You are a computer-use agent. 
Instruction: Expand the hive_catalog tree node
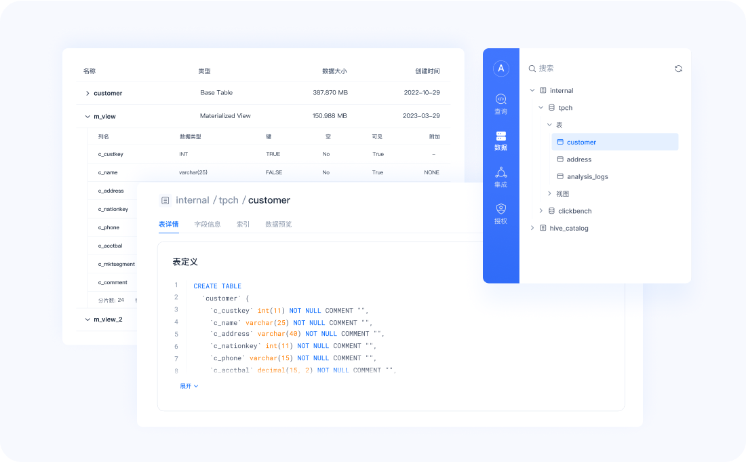pos(532,228)
